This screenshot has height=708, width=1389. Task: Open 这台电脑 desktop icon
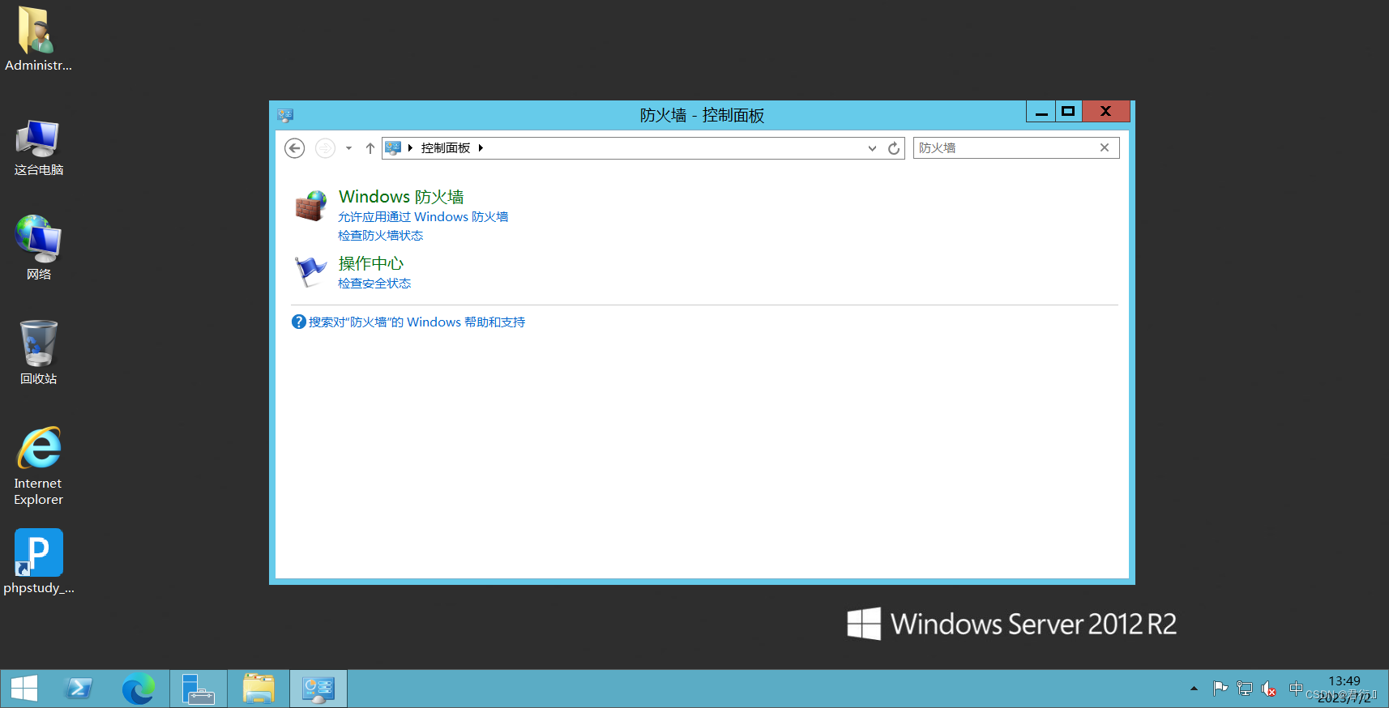[38, 147]
